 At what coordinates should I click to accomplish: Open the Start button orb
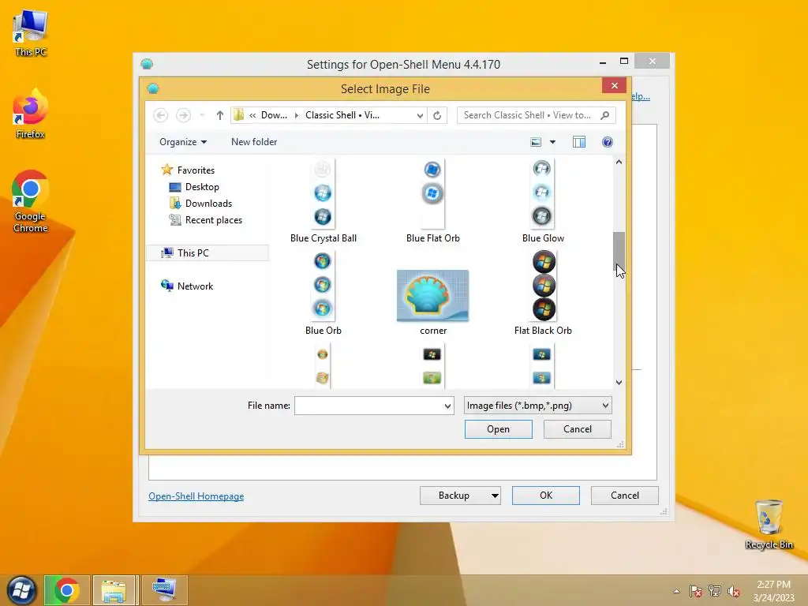click(x=21, y=590)
